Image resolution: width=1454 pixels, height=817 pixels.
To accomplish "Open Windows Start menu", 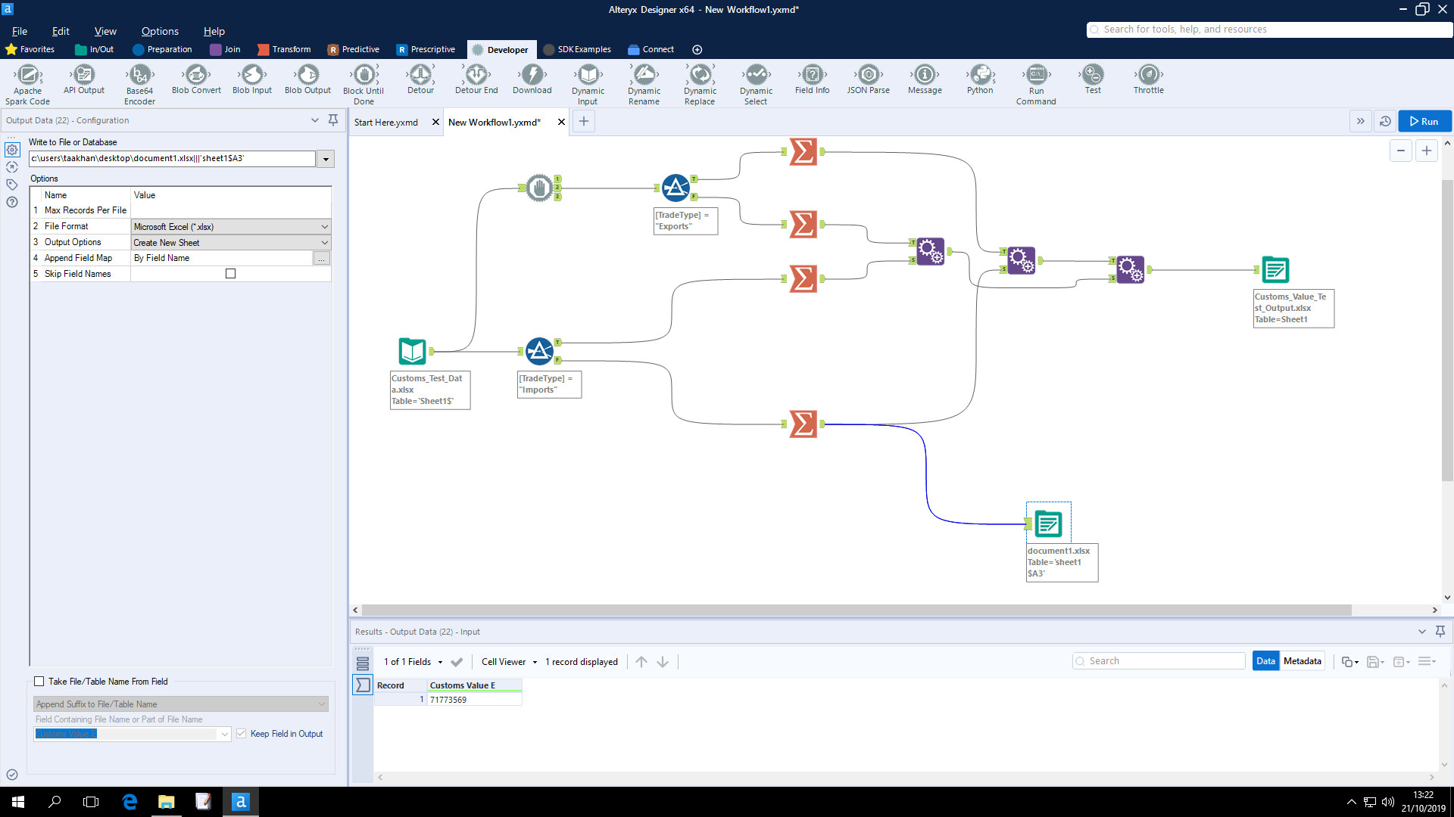I will (18, 802).
